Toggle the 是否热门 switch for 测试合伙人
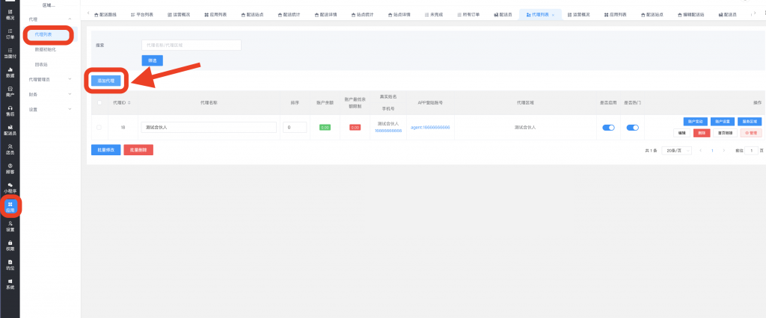The image size is (766, 318). (x=632, y=128)
